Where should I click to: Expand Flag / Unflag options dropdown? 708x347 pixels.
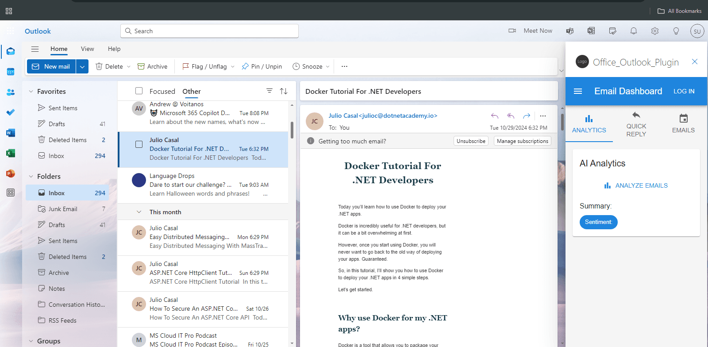(x=233, y=67)
